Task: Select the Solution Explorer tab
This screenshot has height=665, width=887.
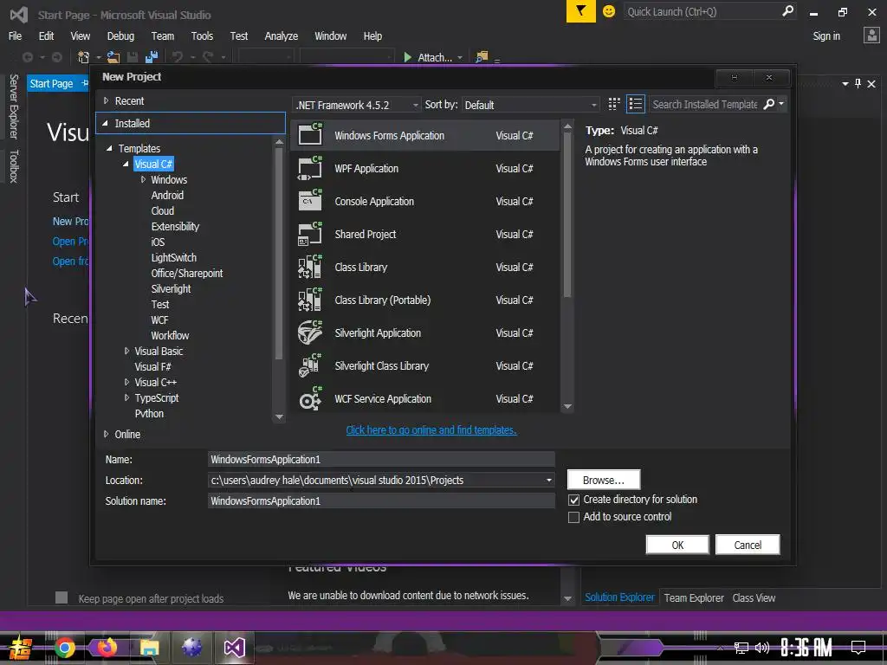Action: point(619,597)
